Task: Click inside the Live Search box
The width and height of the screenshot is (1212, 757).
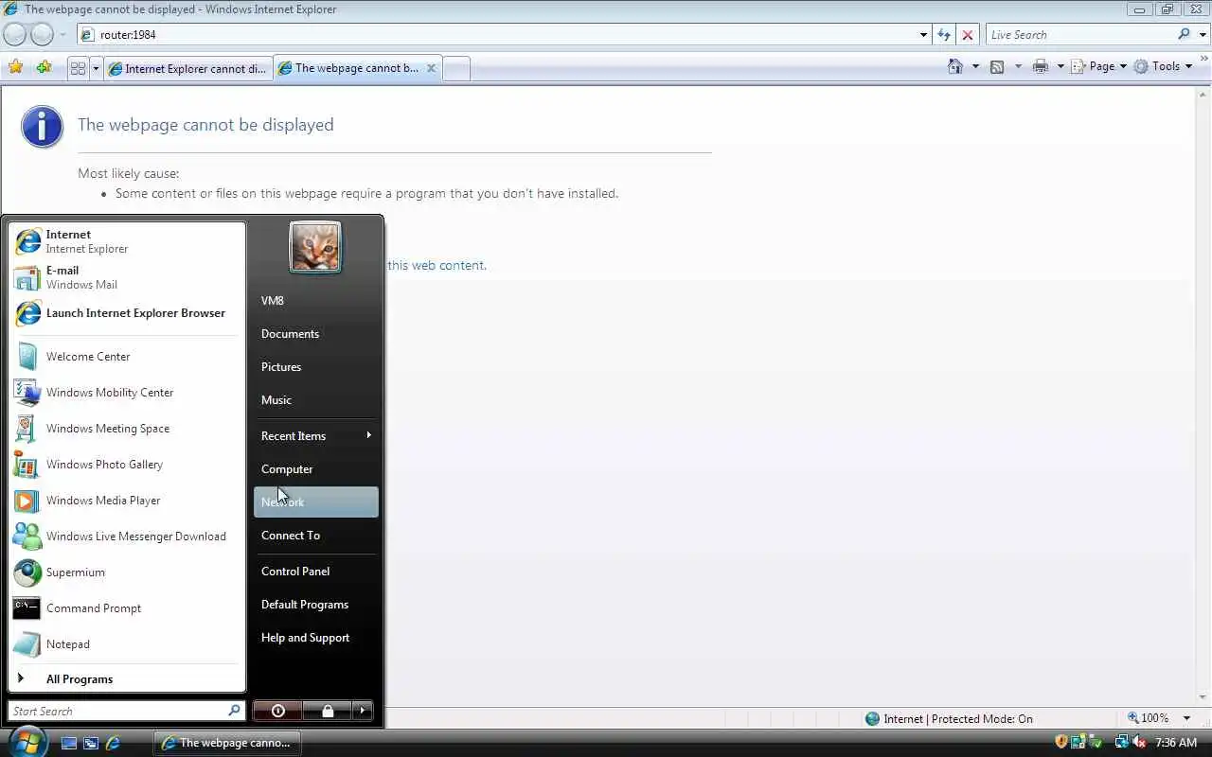Action: coord(1079,35)
